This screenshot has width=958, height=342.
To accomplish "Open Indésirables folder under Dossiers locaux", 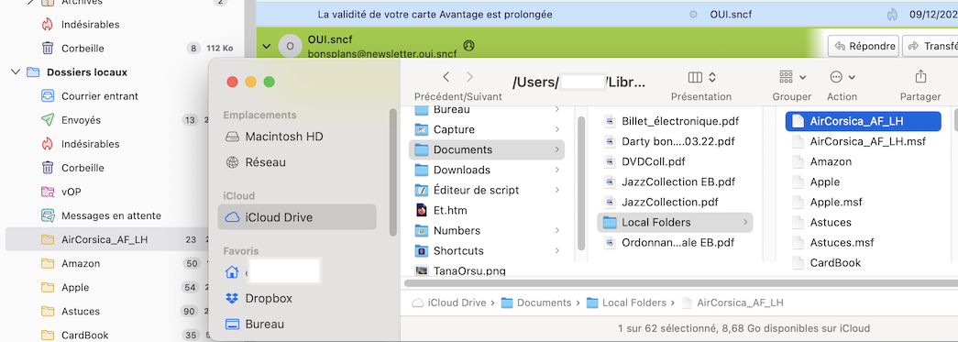I will (x=90, y=144).
